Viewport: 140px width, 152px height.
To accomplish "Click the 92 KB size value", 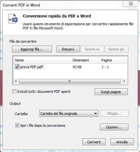I will click(77, 67).
